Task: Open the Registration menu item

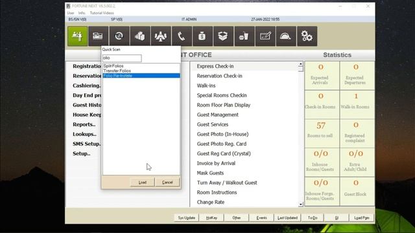Action: [x=87, y=66]
